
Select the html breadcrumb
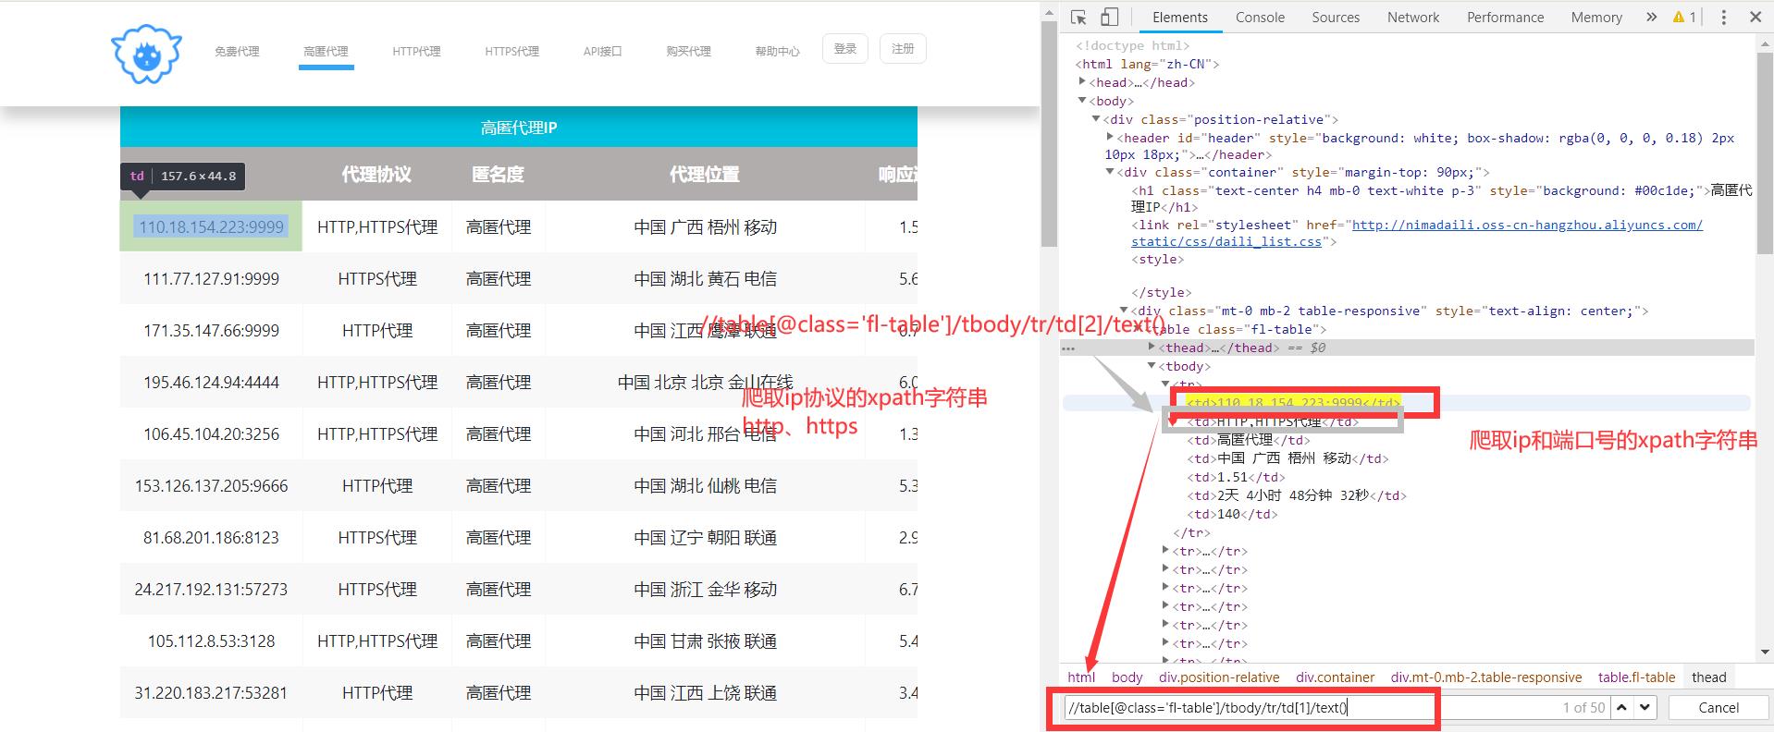pos(1081,677)
